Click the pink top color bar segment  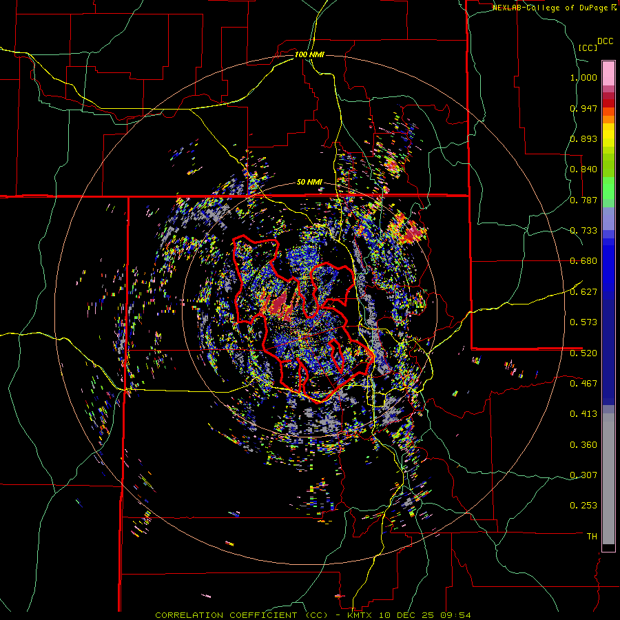click(608, 74)
